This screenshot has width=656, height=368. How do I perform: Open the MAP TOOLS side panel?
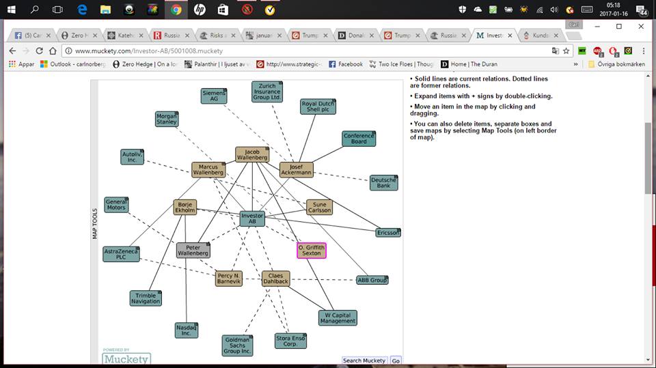(95, 223)
